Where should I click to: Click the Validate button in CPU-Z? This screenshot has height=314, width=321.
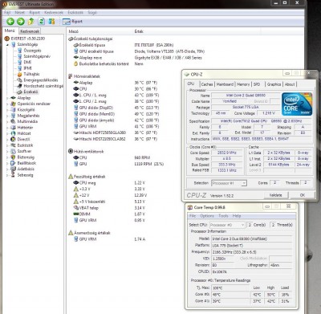tap(275, 195)
